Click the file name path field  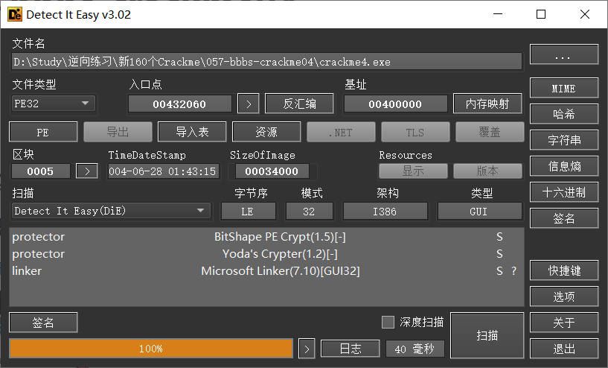point(266,62)
